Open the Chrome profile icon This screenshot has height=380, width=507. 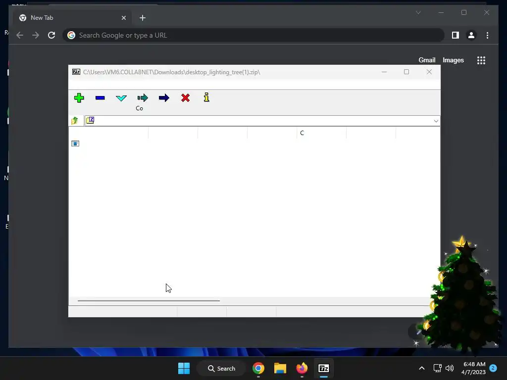471,35
